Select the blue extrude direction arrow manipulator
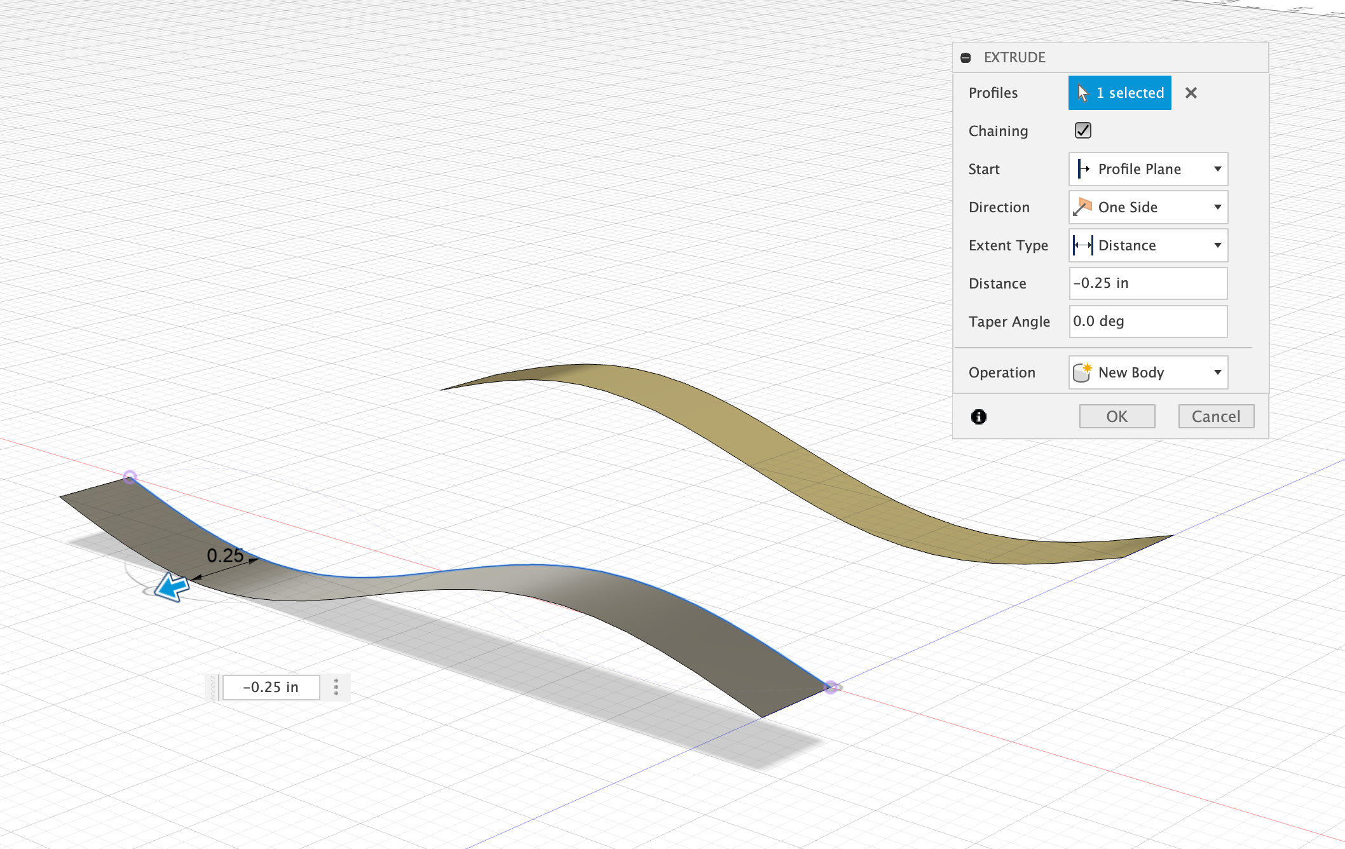 (172, 587)
